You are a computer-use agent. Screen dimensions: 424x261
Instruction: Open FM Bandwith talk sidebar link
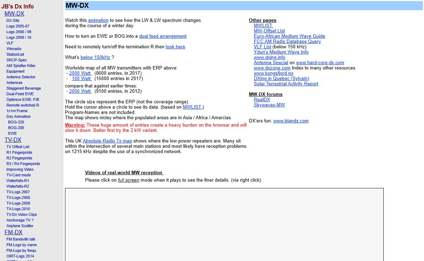[21, 239]
